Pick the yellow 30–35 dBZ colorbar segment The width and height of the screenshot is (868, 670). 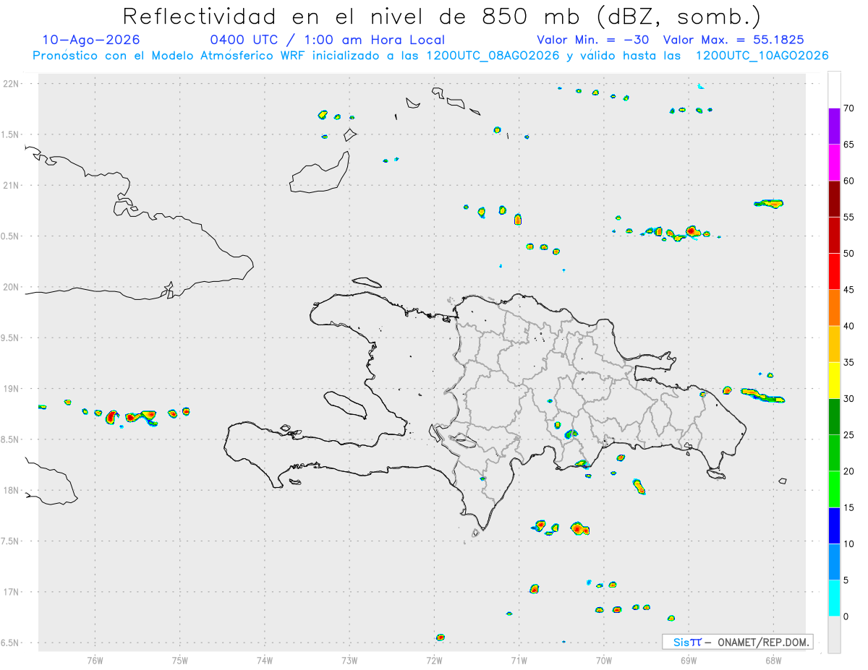coord(834,380)
